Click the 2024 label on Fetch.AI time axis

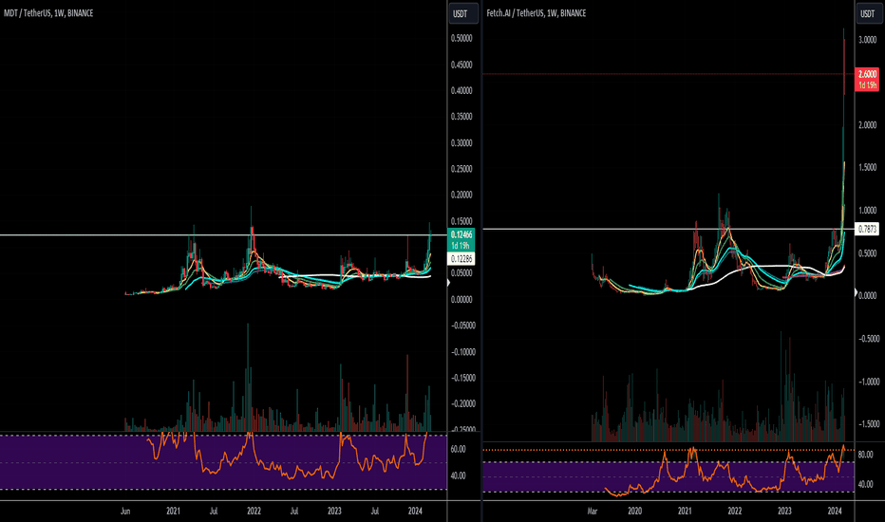[x=835, y=512]
